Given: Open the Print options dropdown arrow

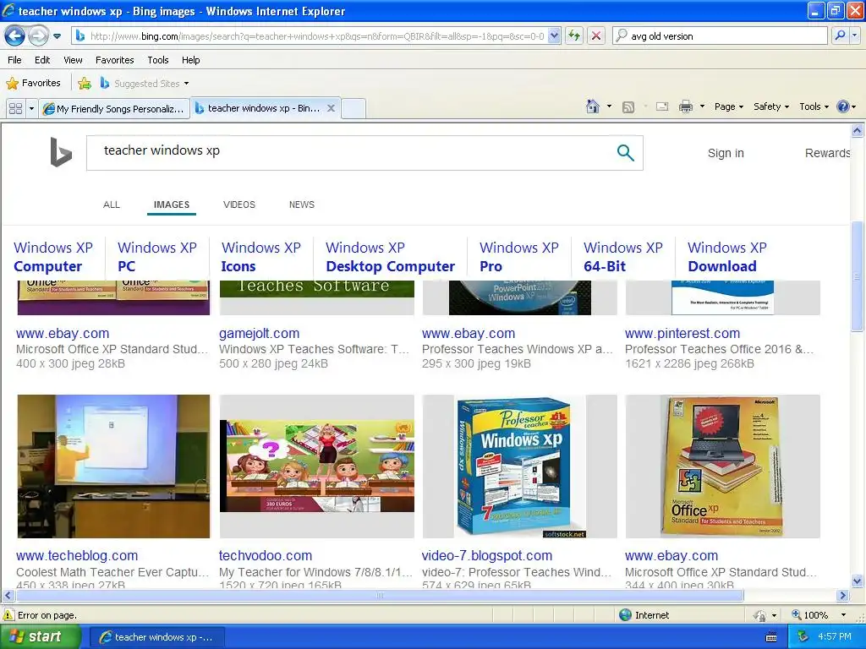Looking at the screenshot, I should pyautogui.click(x=702, y=106).
